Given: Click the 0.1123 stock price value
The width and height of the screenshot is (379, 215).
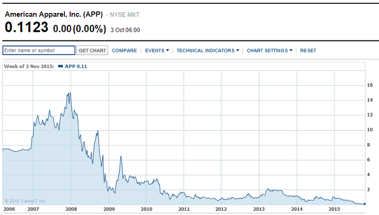Looking at the screenshot, I should pos(27,27).
